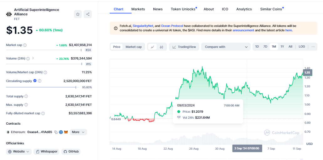Viewport: 323px width, 160px height.
Task: Open the ICO tab
Action: coord(225,9)
